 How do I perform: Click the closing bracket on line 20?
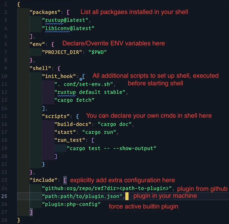tap(56, 156)
